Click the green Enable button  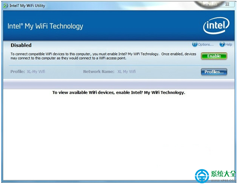pyautogui.click(x=214, y=56)
